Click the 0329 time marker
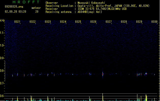This screenshot has height=101, width=160. click(x=139, y=22)
